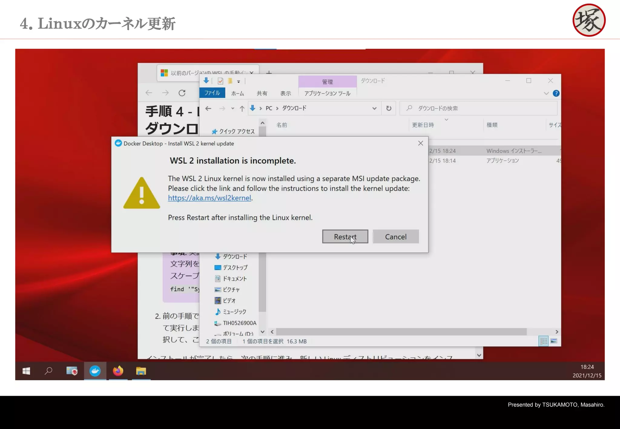Open recent locations dropdown in Explorer

click(232, 108)
